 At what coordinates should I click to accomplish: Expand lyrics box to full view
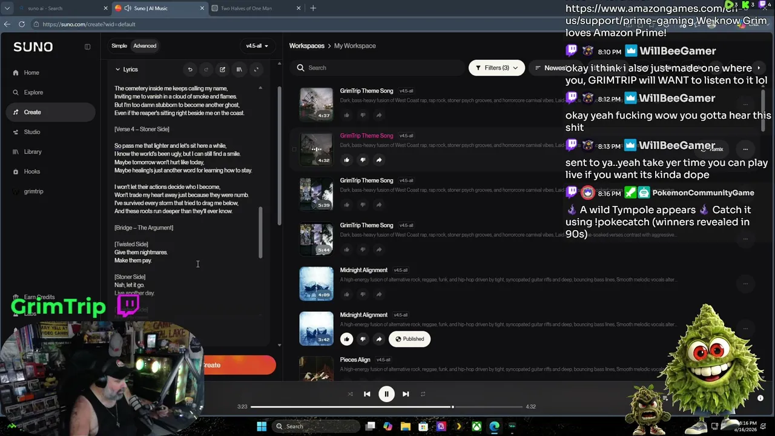coord(256,70)
